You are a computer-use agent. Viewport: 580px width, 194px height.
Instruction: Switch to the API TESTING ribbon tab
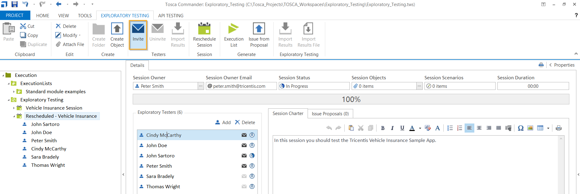pyautogui.click(x=171, y=15)
